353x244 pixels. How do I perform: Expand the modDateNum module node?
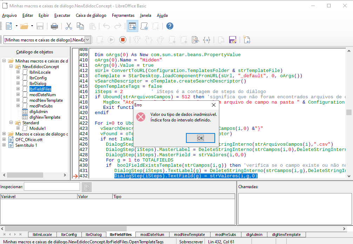(x=18, y=94)
